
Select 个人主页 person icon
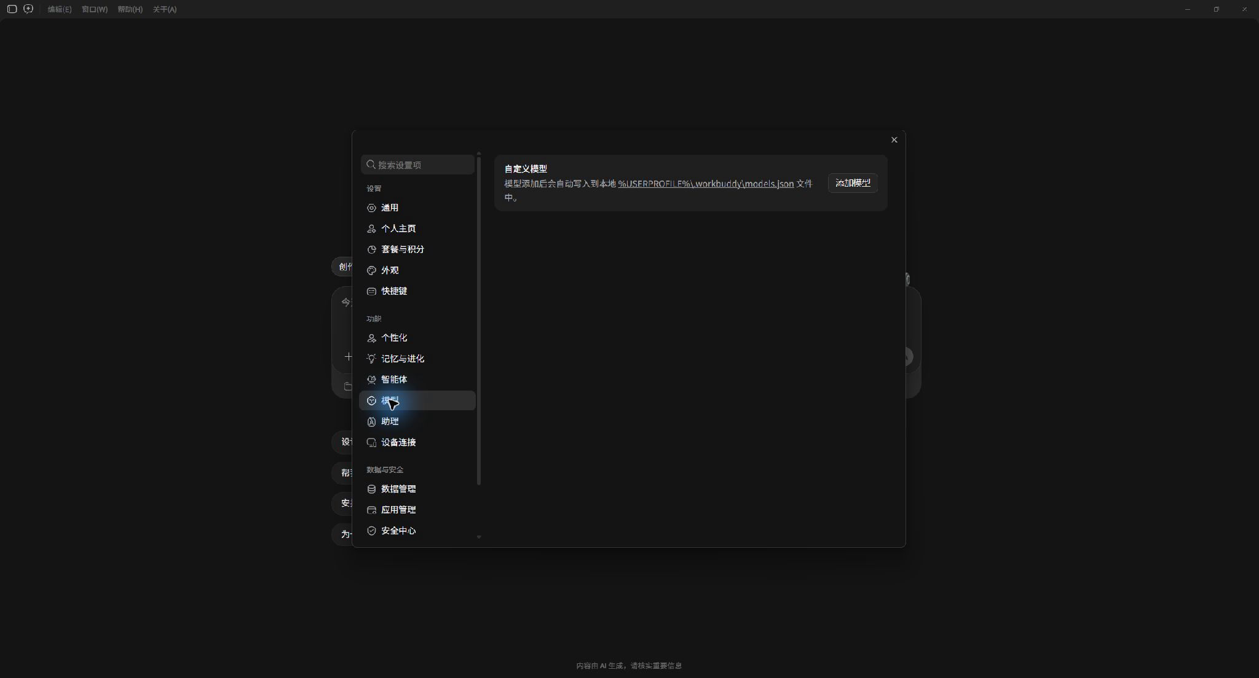pyautogui.click(x=371, y=229)
